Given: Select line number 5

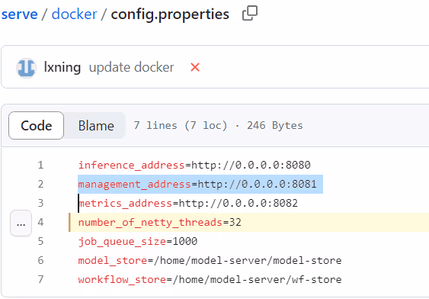Looking at the screenshot, I should pyautogui.click(x=40, y=241).
